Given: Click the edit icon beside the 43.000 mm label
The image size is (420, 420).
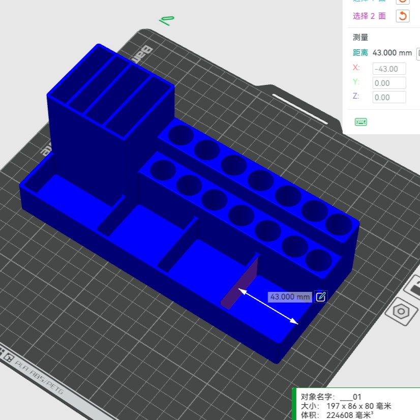Looking at the screenshot, I should pyautogui.click(x=321, y=297).
